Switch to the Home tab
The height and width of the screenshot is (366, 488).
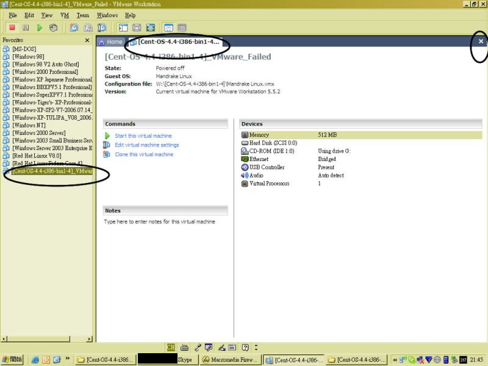click(x=111, y=42)
